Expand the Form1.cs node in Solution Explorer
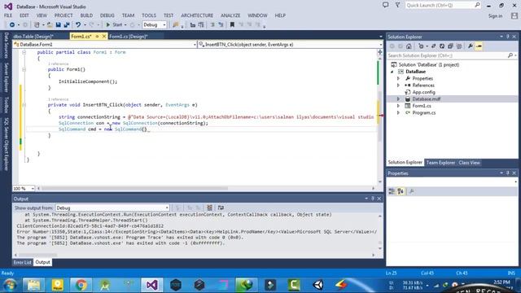 click(x=398, y=106)
